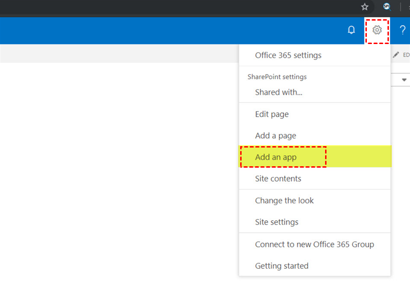410x281 pixels.
Task: Click the highlighted Add an app entry
Action: pyautogui.click(x=276, y=157)
